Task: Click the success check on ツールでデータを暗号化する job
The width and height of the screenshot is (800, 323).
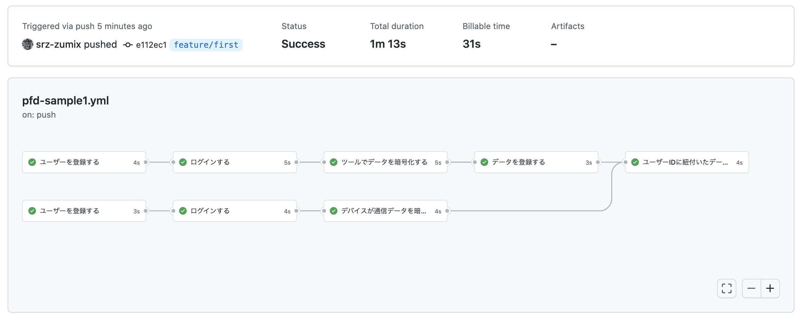Action: coord(333,161)
